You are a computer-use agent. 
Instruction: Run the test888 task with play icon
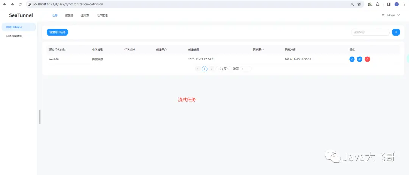360,59
